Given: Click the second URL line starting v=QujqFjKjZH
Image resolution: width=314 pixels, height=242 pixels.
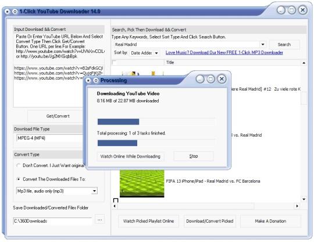Looking at the screenshot, I should pos(59,73).
